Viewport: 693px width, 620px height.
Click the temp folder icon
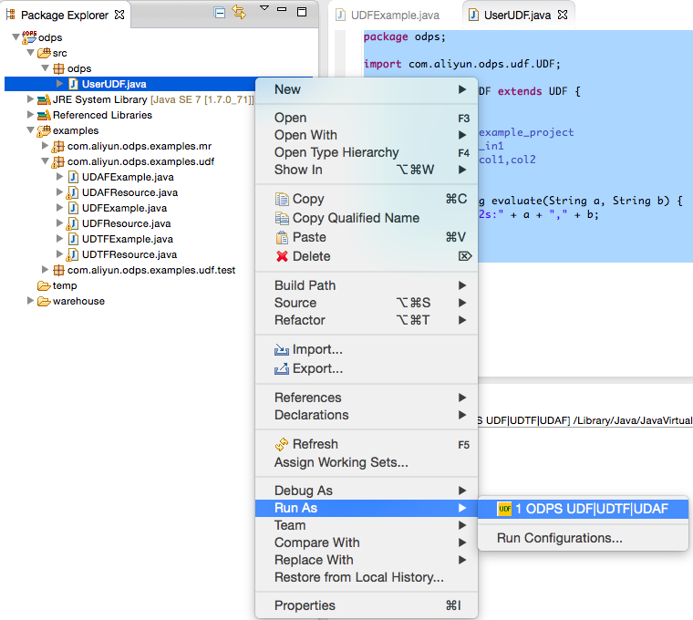44,286
